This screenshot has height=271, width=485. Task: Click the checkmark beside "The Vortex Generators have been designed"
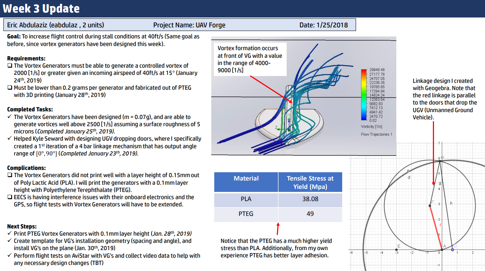[x=10, y=117]
